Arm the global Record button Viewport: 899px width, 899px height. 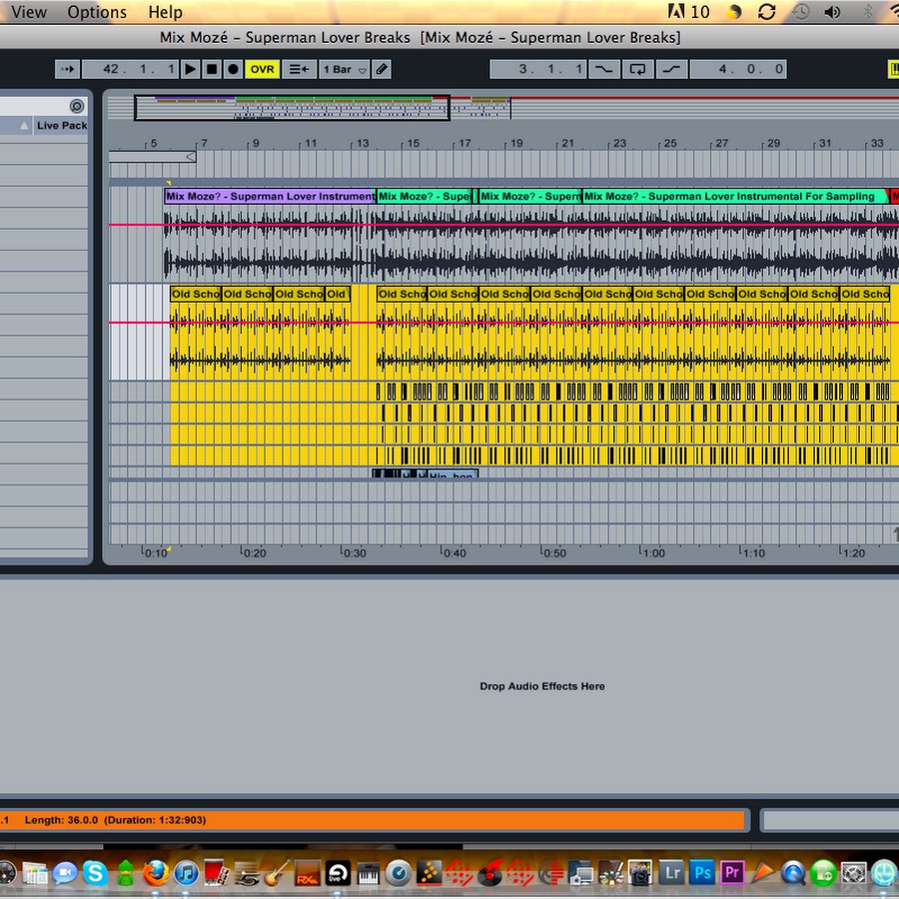[233, 69]
